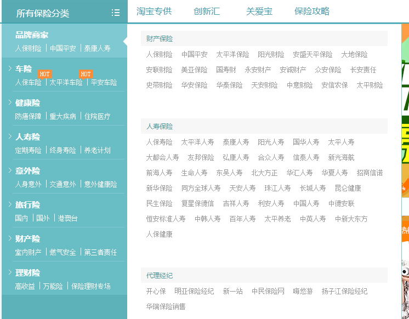Click the HOT badge above 人保车险

click(45, 74)
